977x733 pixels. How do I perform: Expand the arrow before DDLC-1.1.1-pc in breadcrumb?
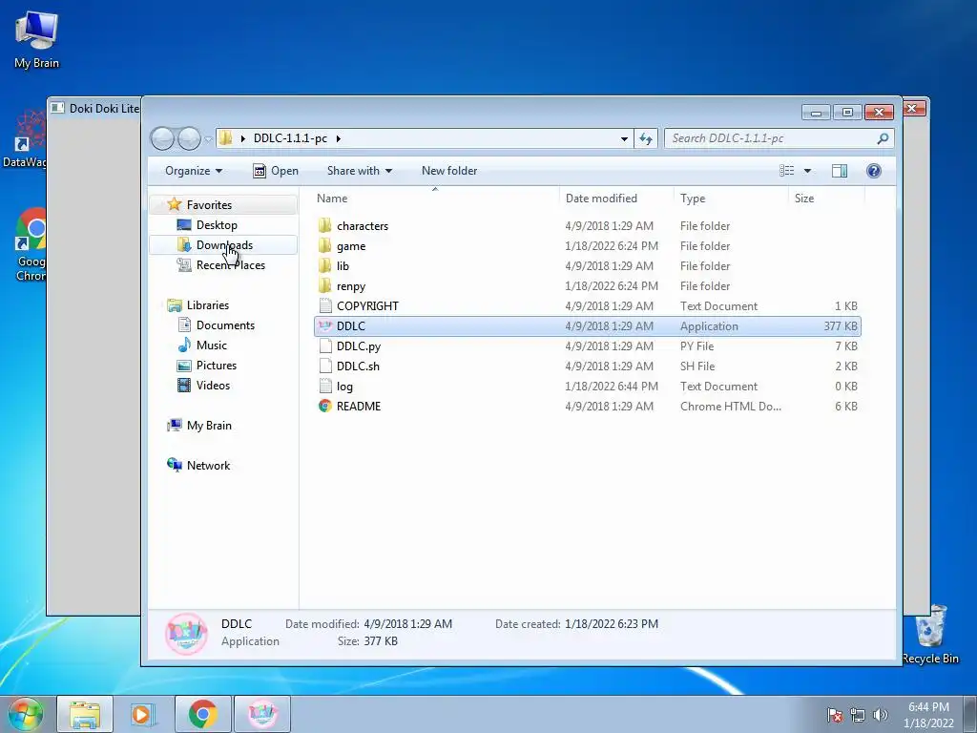click(243, 138)
